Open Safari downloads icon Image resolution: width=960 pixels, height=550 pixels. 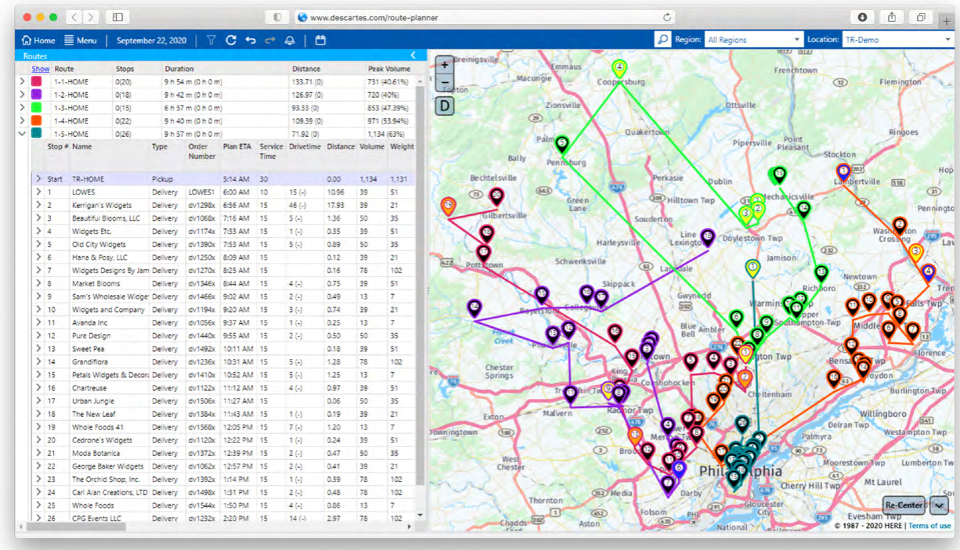(862, 16)
